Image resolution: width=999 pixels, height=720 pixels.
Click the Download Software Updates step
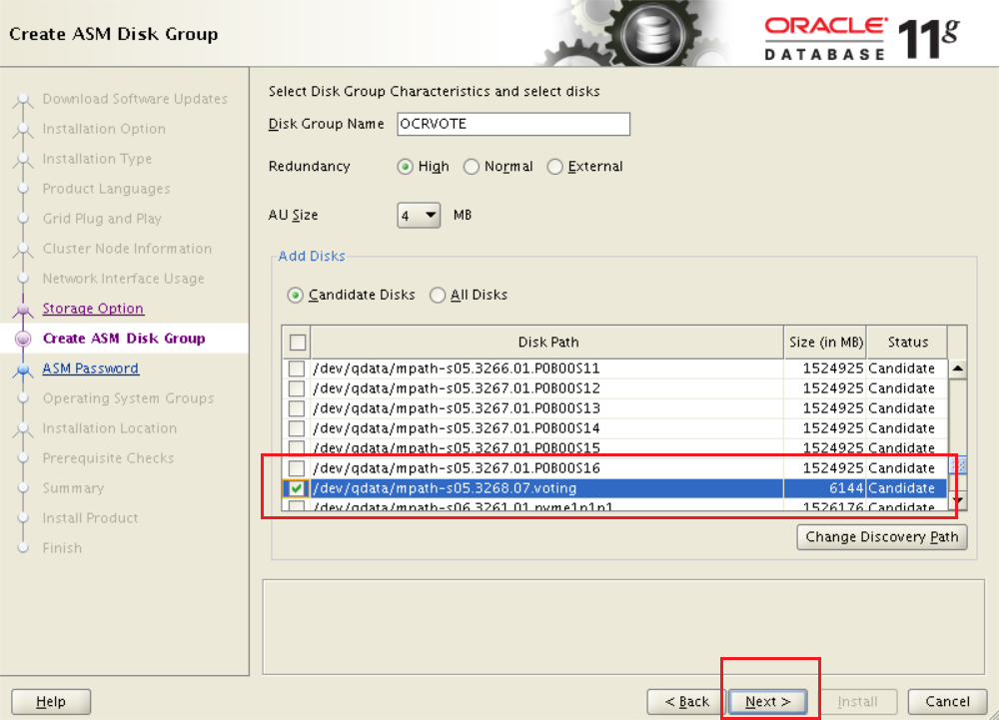coord(135,99)
